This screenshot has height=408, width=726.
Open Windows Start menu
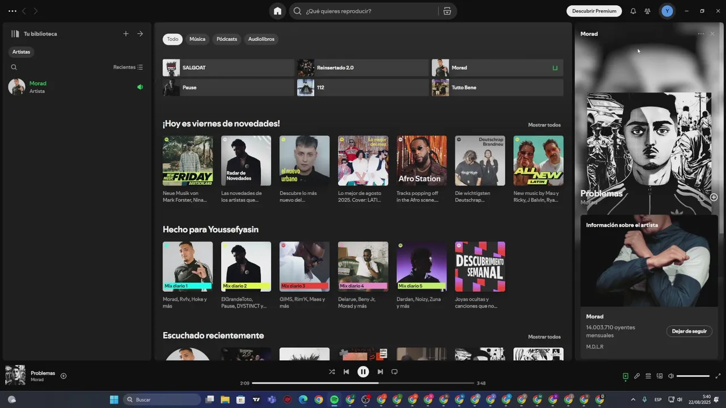click(114, 399)
